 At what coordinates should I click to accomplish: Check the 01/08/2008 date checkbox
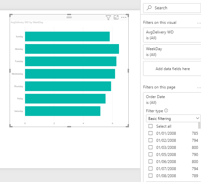(x=151, y=176)
